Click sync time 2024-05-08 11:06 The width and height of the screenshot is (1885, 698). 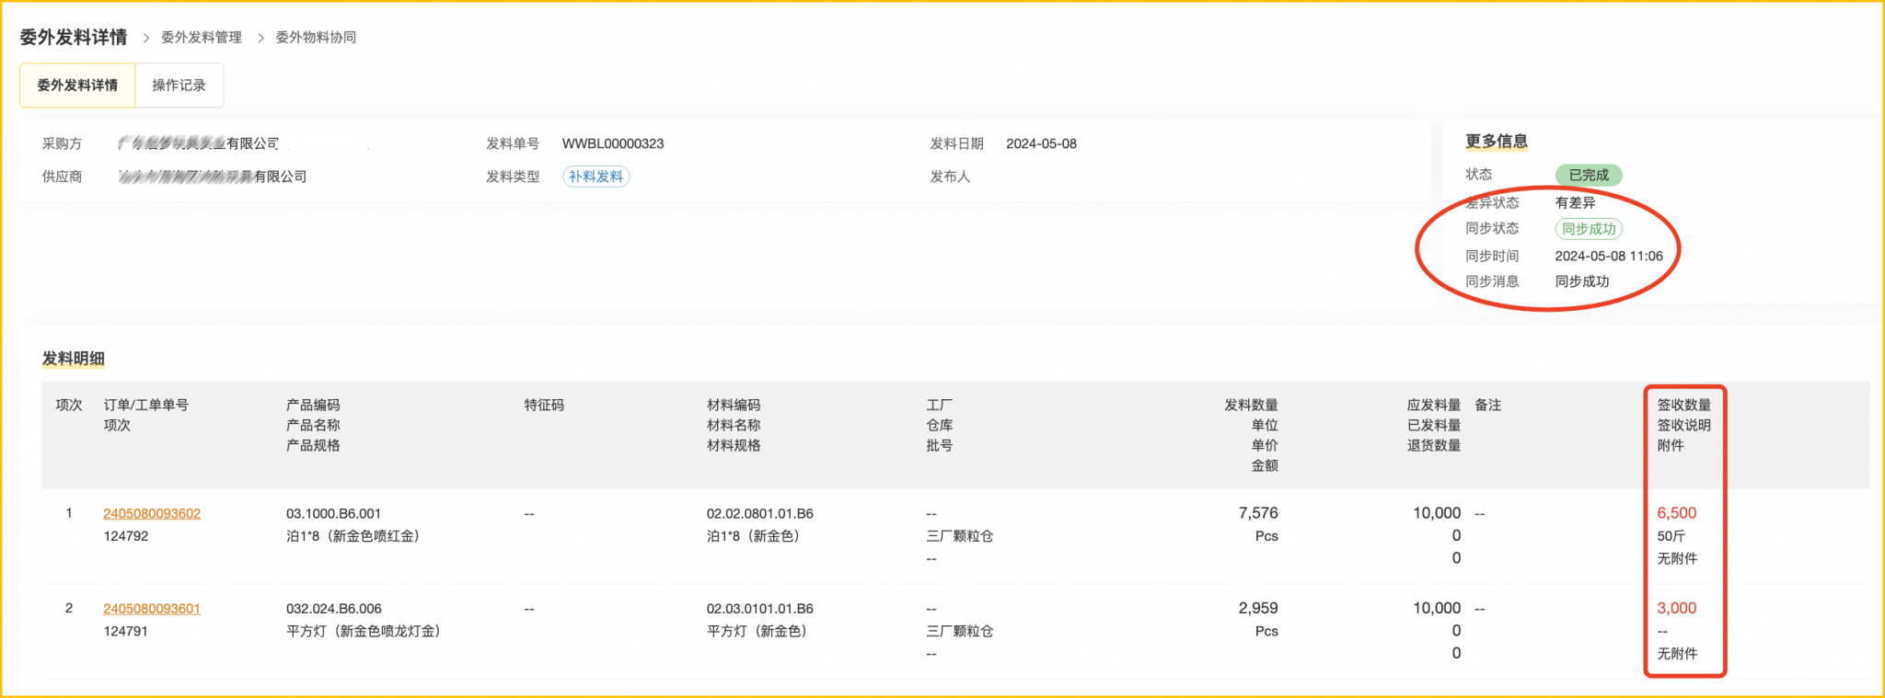click(x=1608, y=257)
